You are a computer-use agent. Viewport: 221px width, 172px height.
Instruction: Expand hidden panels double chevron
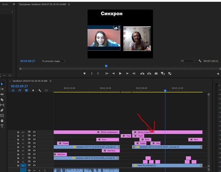coord(14,4)
